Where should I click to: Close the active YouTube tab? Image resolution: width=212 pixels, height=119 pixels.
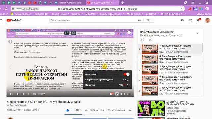point(116,3)
